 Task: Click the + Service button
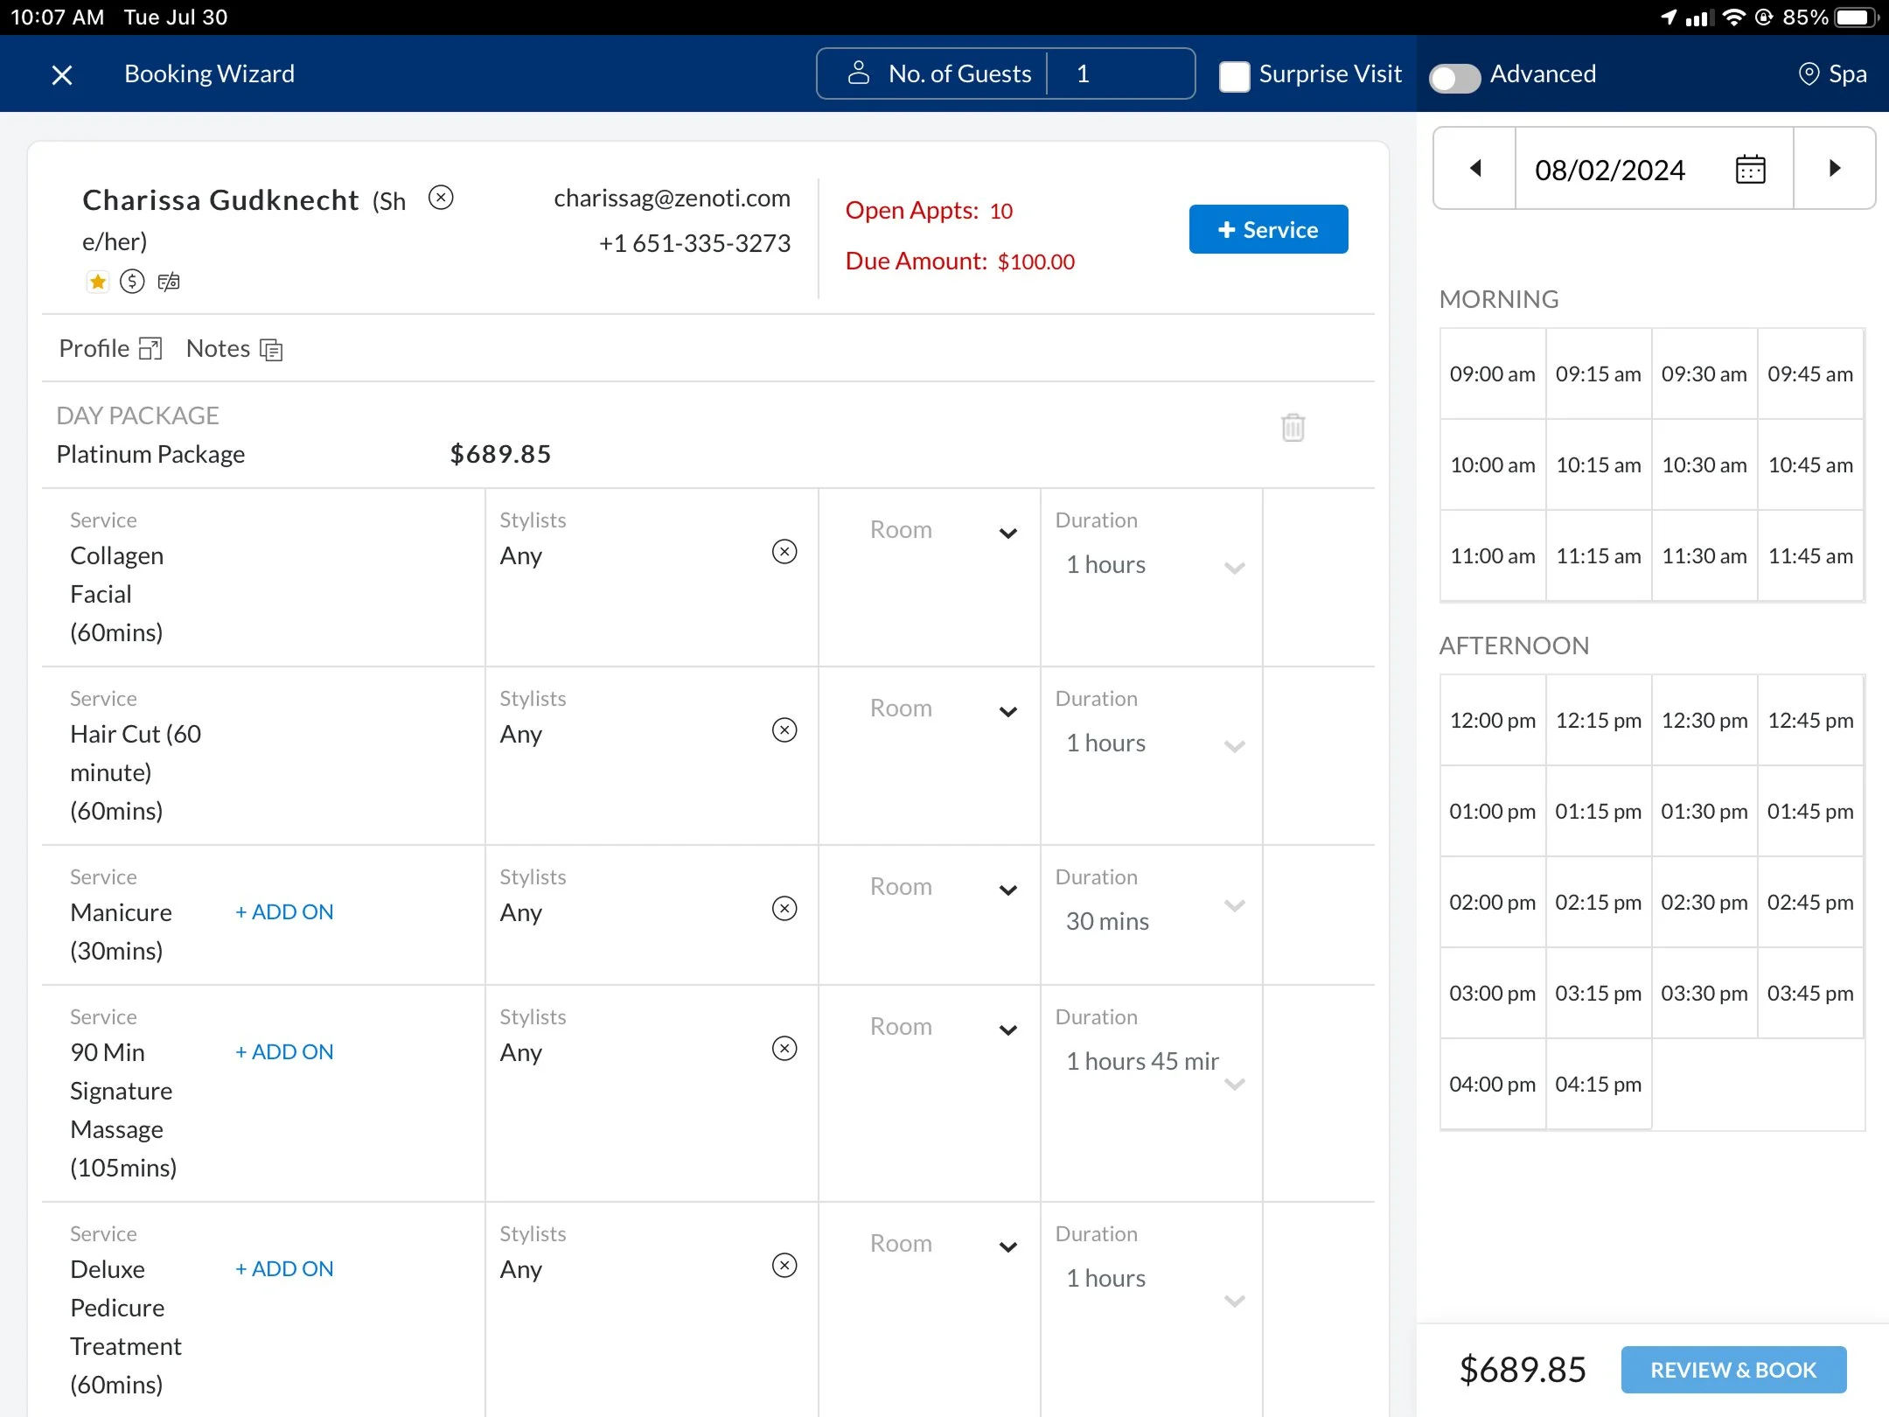coord(1268,229)
